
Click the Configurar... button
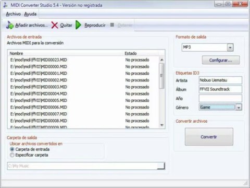(221, 60)
